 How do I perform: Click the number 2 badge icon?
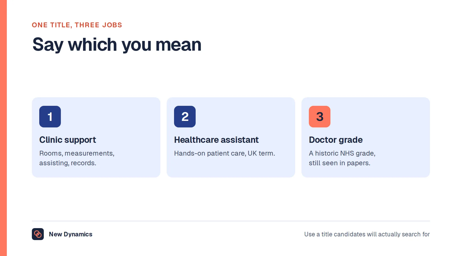(x=185, y=117)
